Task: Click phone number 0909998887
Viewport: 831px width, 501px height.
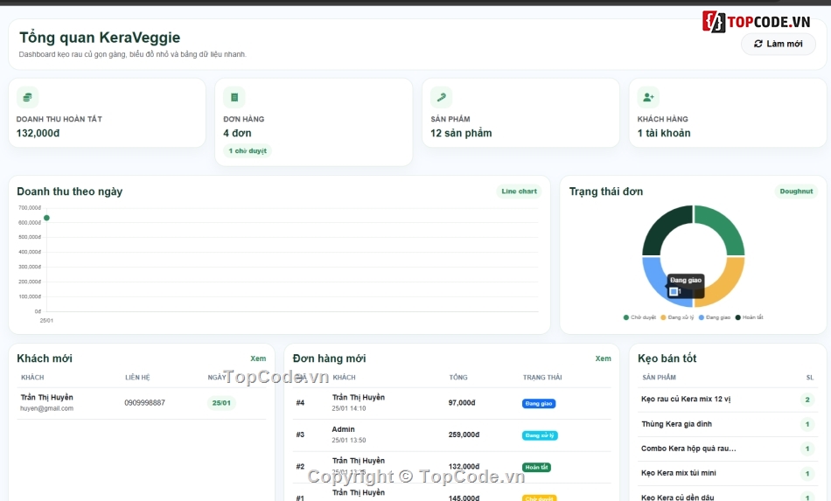Action: click(x=144, y=403)
